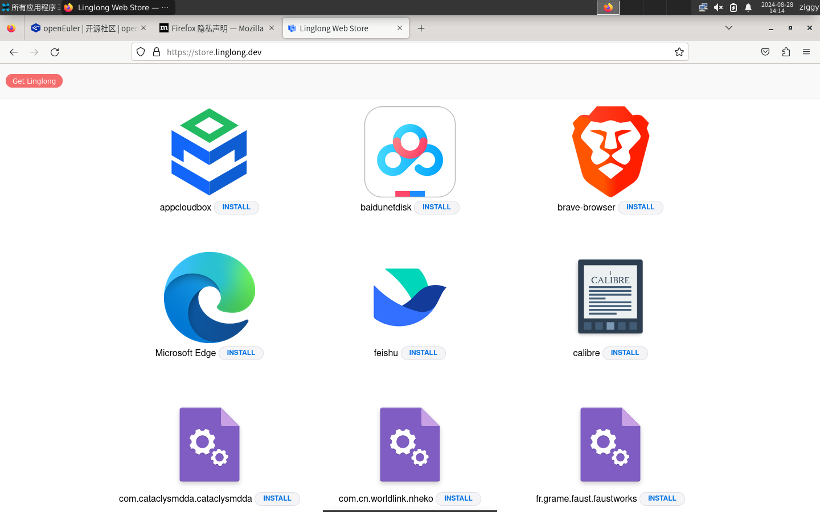Click the Microsoft Edge logo icon

[x=210, y=298]
